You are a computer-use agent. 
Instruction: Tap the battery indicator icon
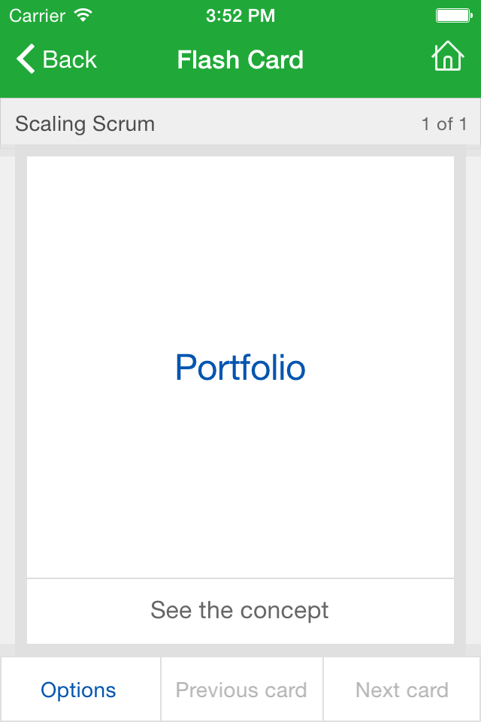pyautogui.click(x=453, y=15)
